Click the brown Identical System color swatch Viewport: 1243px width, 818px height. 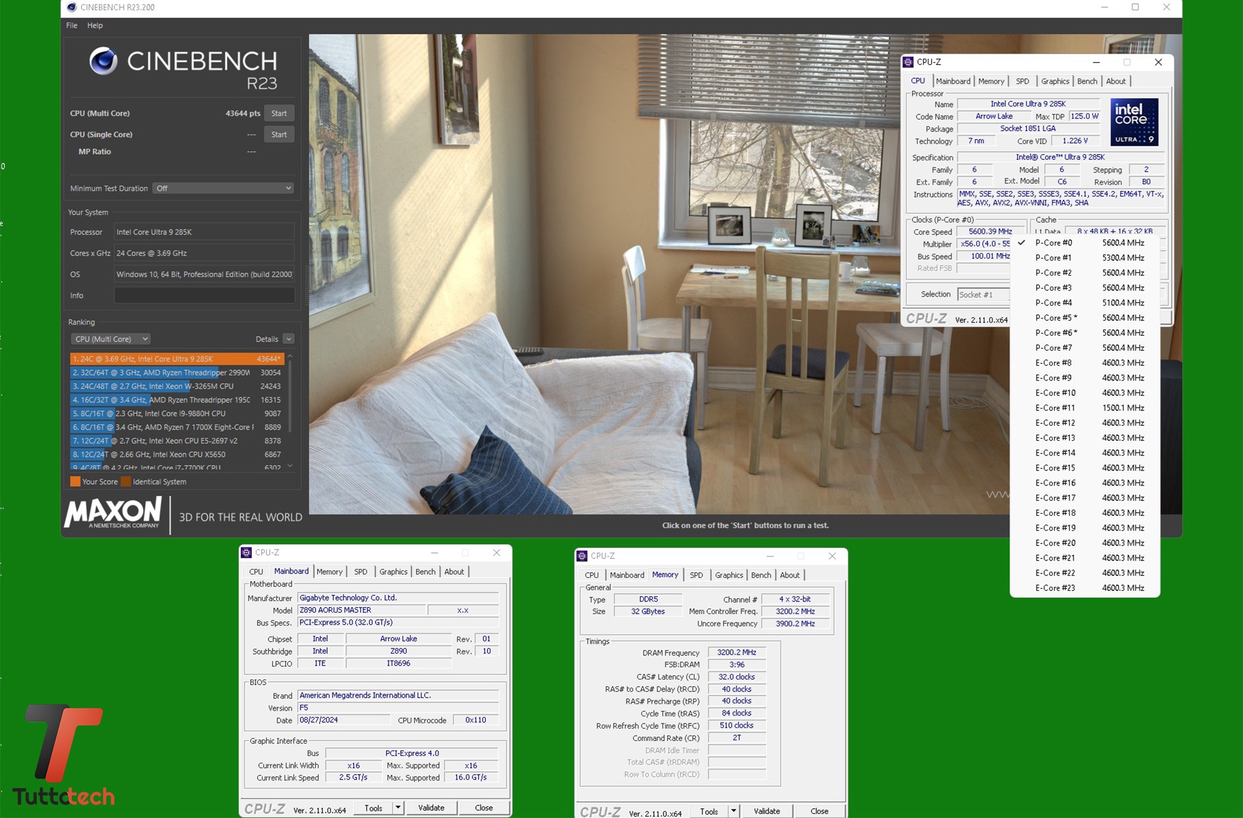[126, 481]
